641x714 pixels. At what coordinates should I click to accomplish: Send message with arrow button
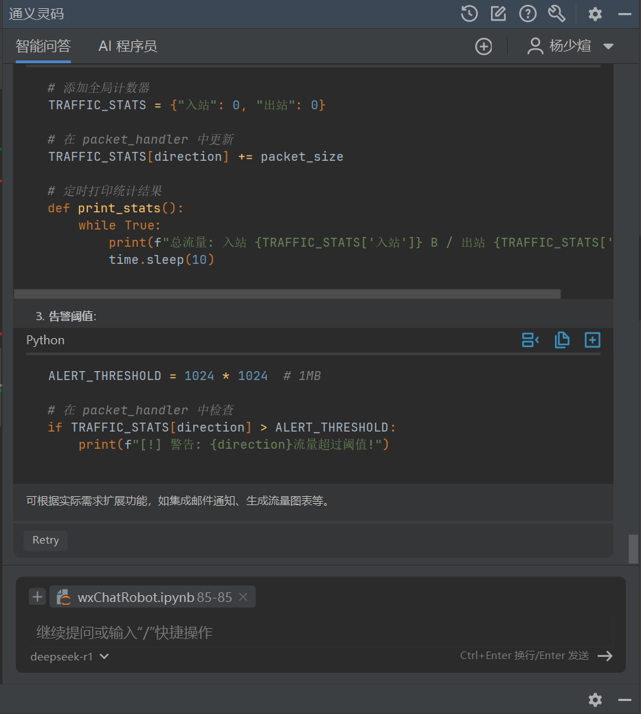pyautogui.click(x=605, y=656)
